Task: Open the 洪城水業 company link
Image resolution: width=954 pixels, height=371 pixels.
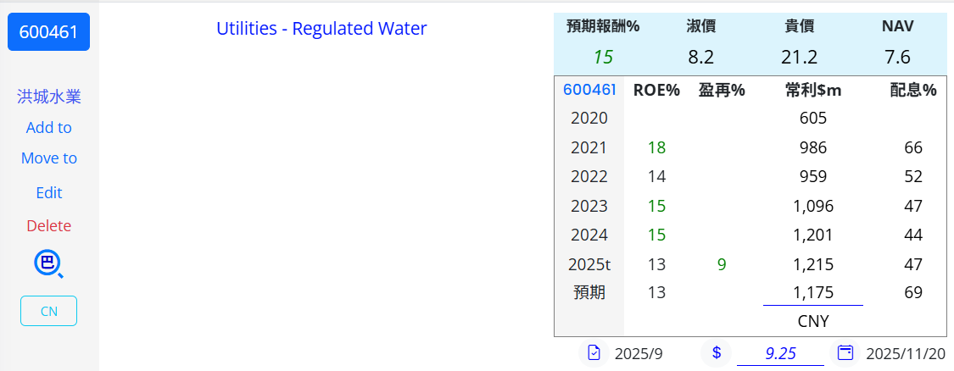Action: point(49,97)
